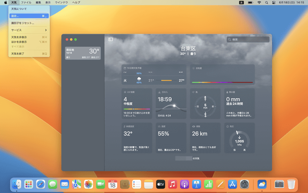
Task: Open the Trash in the Dock
Action: [291, 185]
